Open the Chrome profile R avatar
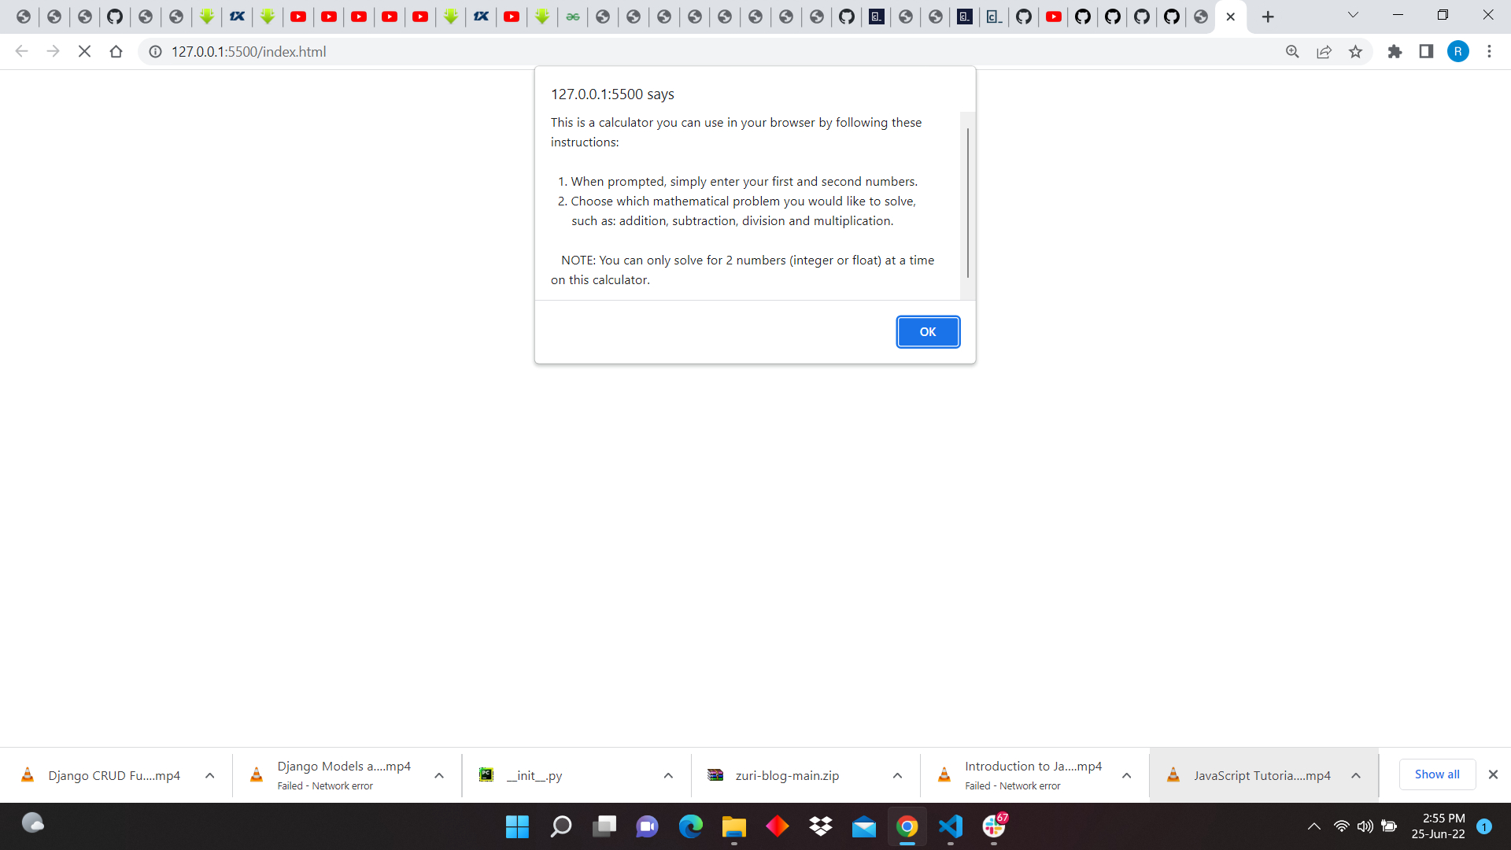 1457,51
